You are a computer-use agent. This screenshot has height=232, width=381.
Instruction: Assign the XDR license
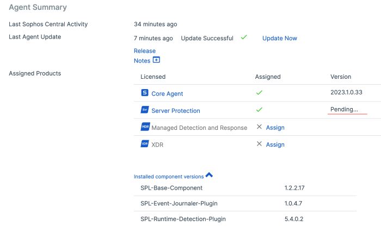(x=275, y=145)
